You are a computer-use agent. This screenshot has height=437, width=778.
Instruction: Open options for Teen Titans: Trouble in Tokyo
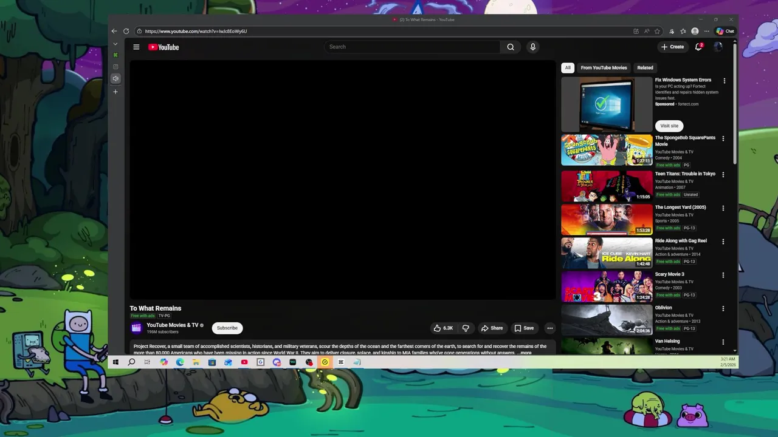(723, 174)
